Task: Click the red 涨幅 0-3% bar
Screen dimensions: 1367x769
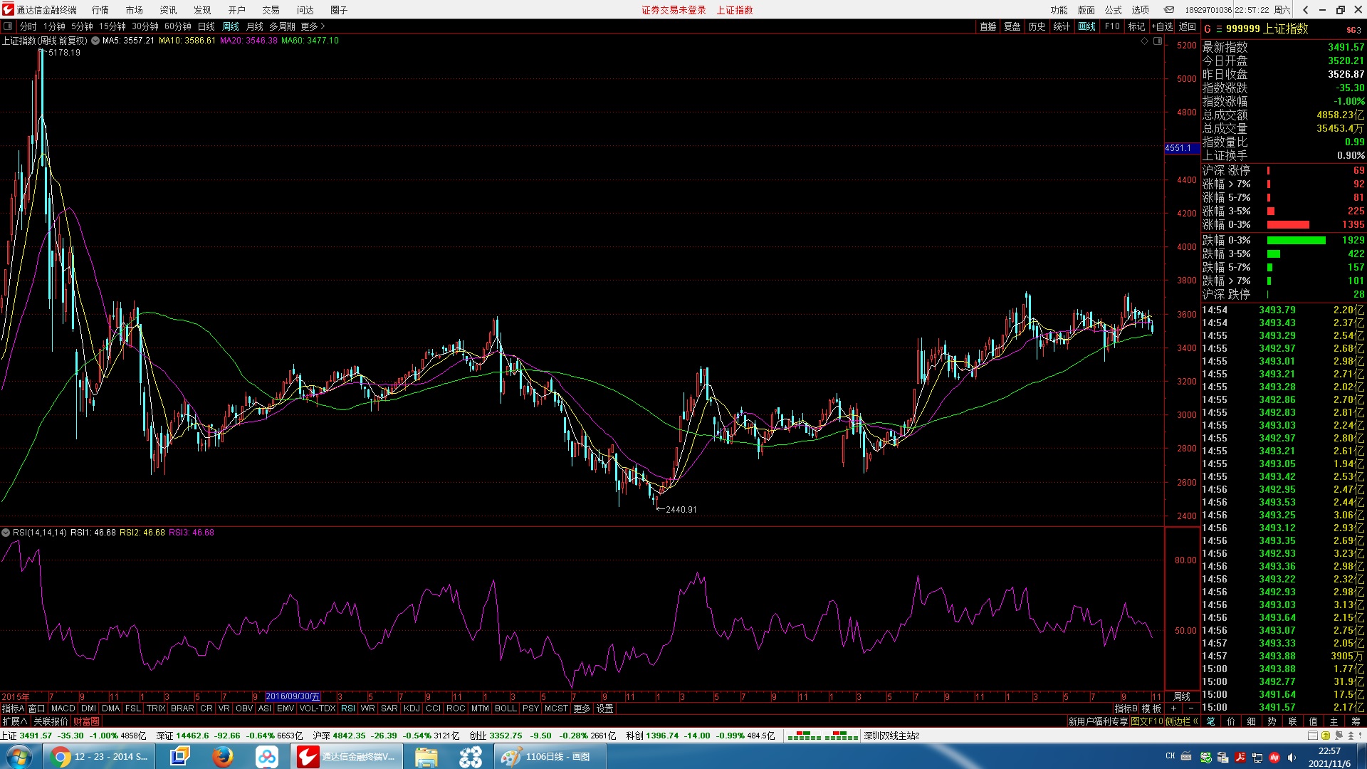Action: point(1288,225)
